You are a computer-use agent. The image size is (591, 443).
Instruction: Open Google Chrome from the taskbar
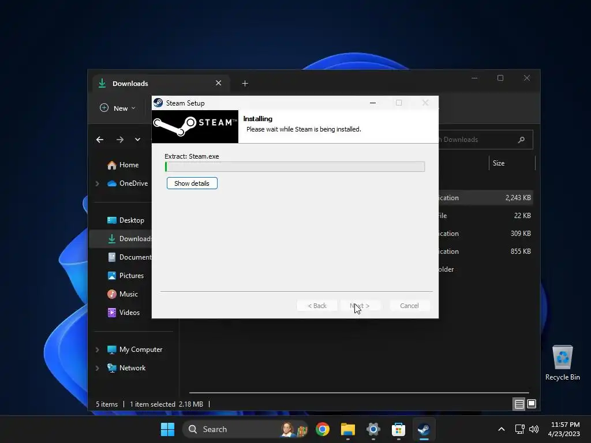tap(323, 429)
